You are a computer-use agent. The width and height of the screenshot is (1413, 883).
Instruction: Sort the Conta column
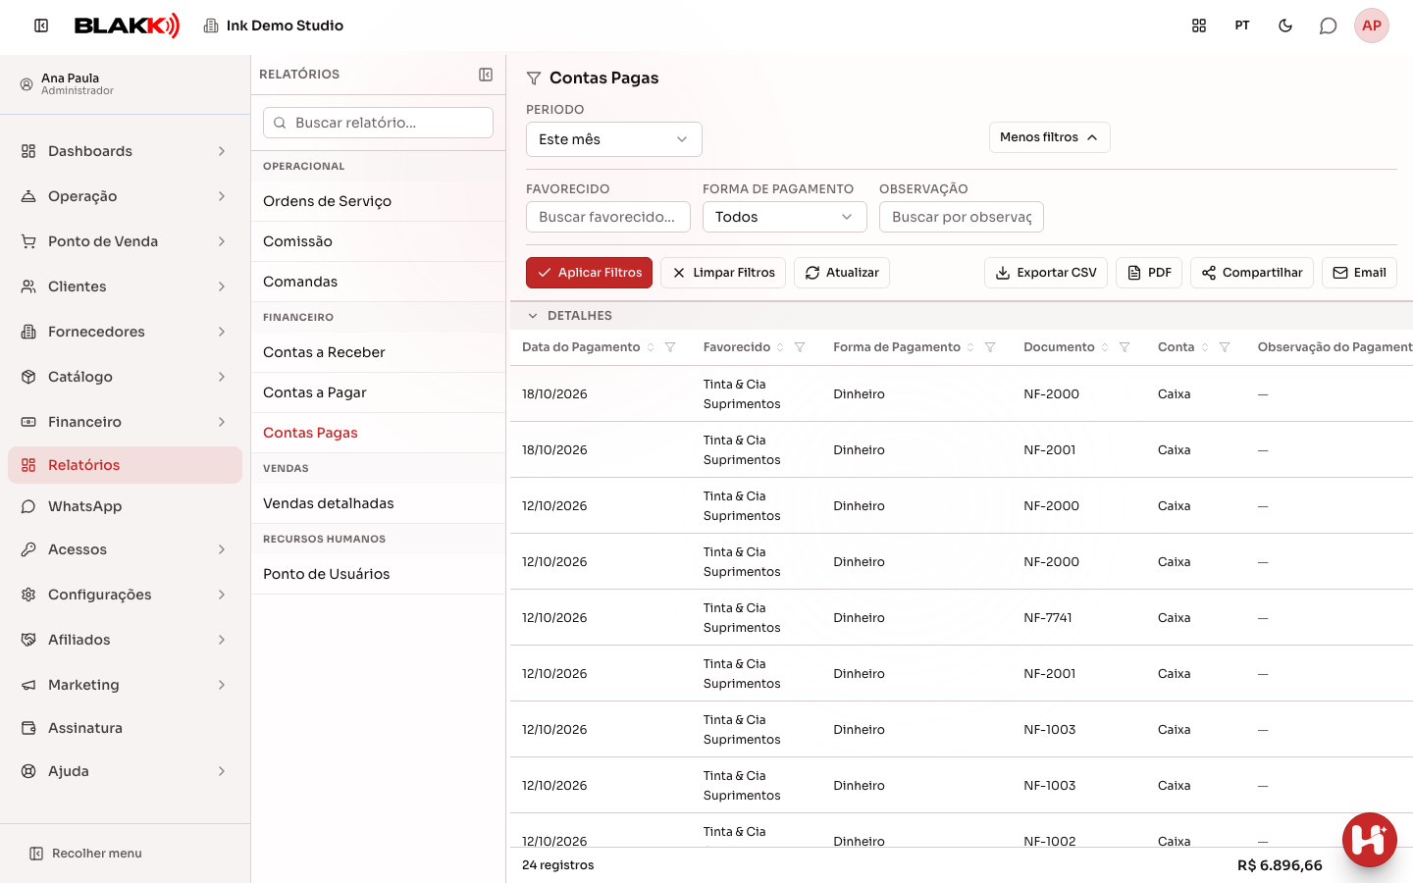[1205, 347]
